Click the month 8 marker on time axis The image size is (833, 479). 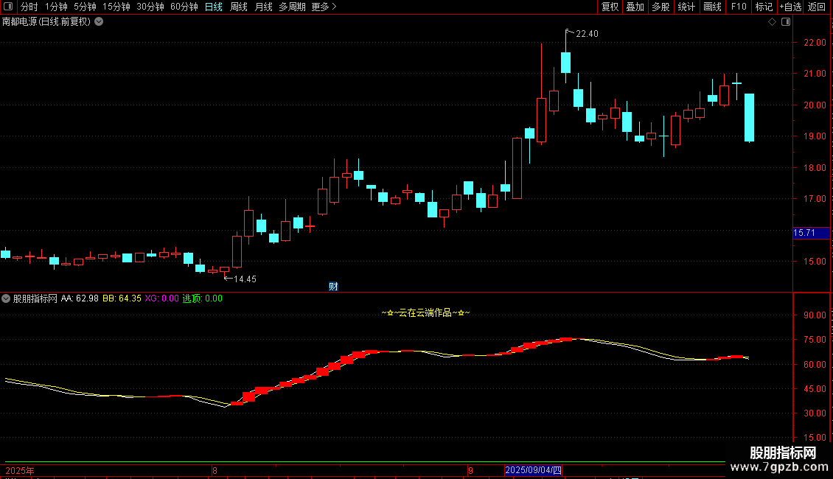215,471
